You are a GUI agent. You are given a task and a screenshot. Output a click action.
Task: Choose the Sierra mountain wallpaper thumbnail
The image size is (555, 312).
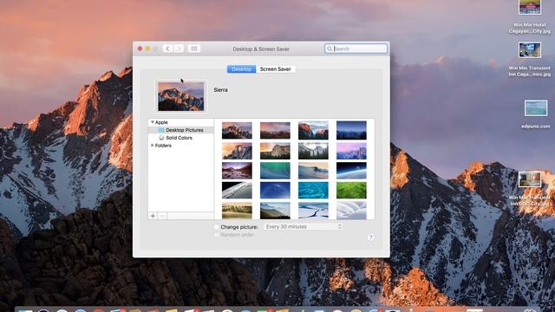pyautogui.click(x=237, y=130)
